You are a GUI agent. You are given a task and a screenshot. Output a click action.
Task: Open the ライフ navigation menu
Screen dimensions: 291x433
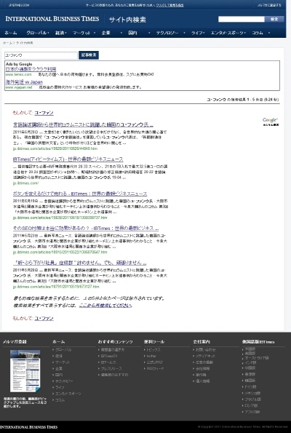[x=197, y=33]
